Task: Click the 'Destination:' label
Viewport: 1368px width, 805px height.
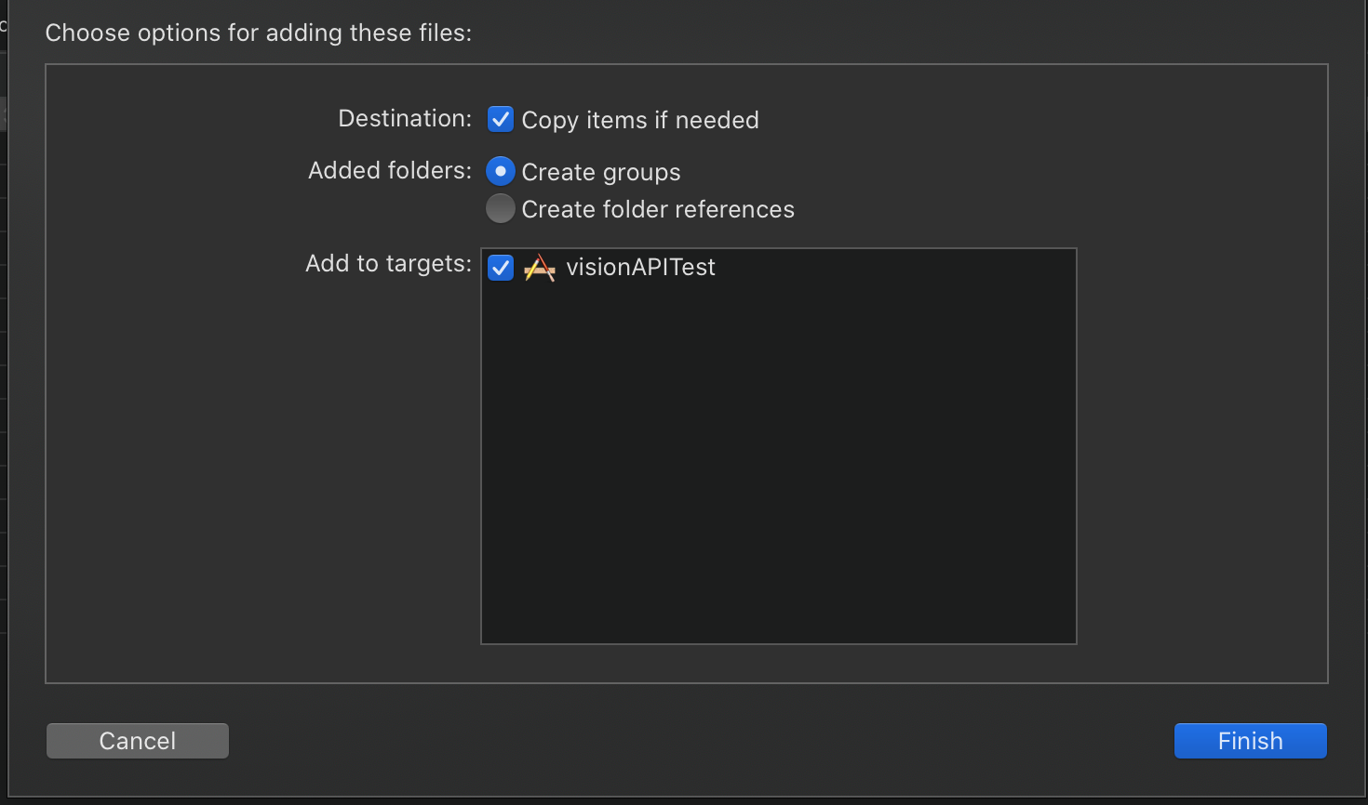Action: click(405, 119)
